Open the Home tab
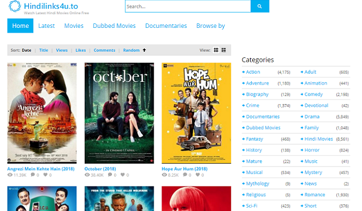 (x=20, y=26)
